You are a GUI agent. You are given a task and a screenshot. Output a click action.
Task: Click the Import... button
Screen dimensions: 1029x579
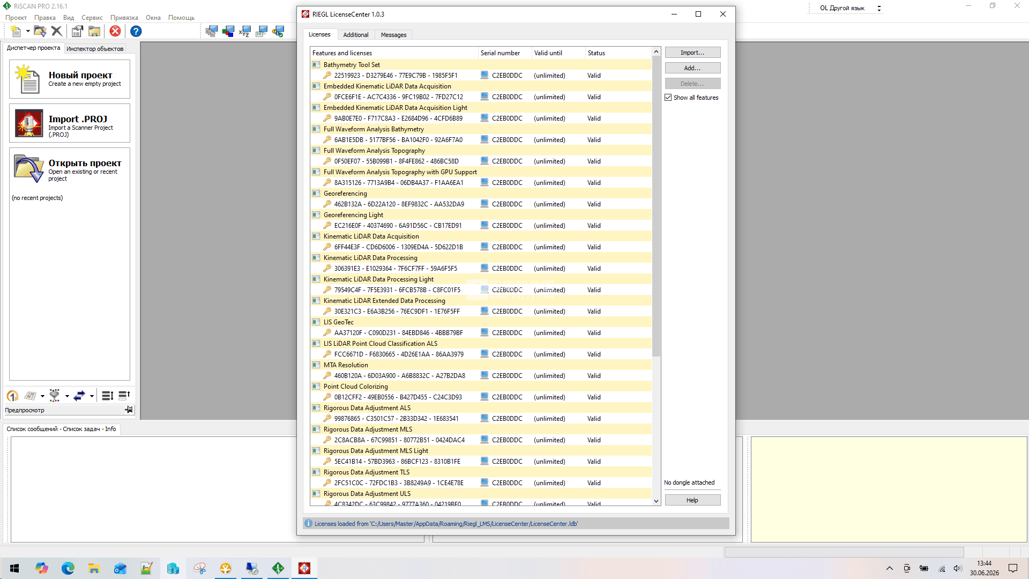pyautogui.click(x=692, y=53)
